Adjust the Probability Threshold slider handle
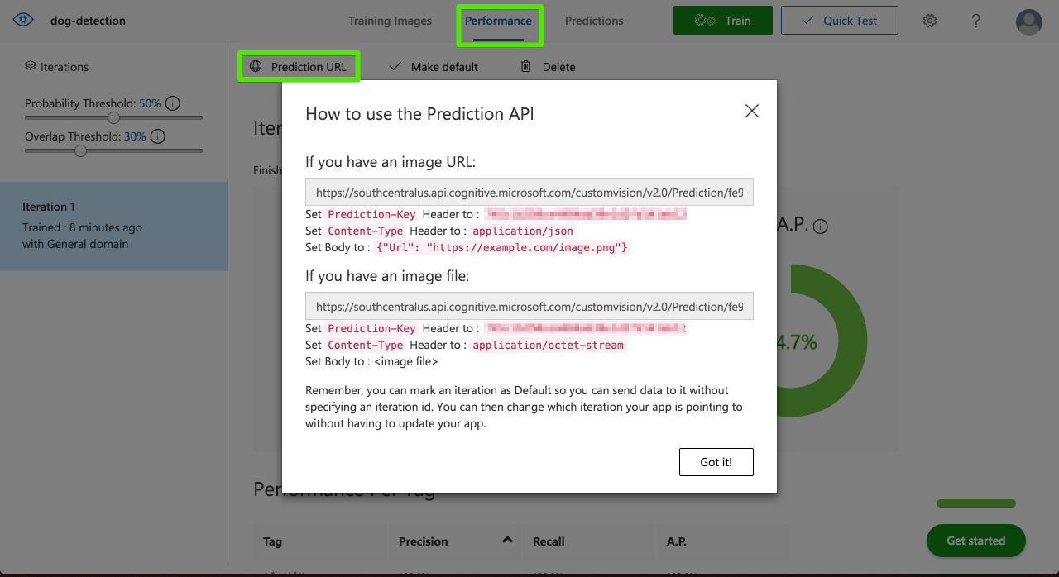The image size is (1059, 577). tap(113, 117)
